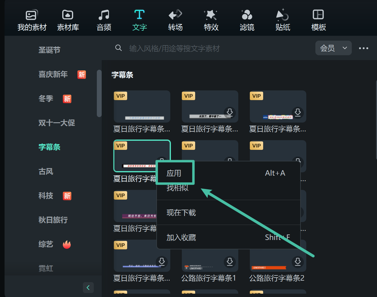Open the 会员 membership dropdown
The width and height of the screenshot is (377, 297).
(333, 48)
